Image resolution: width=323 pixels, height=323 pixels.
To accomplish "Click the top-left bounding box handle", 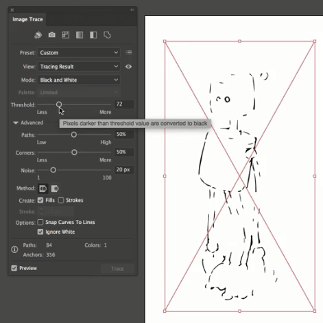I will (x=165, y=41).
